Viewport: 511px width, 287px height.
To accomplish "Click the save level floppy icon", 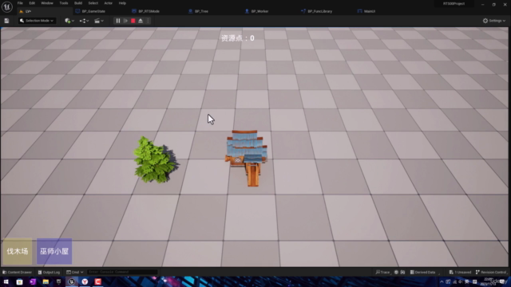I will coord(6,21).
